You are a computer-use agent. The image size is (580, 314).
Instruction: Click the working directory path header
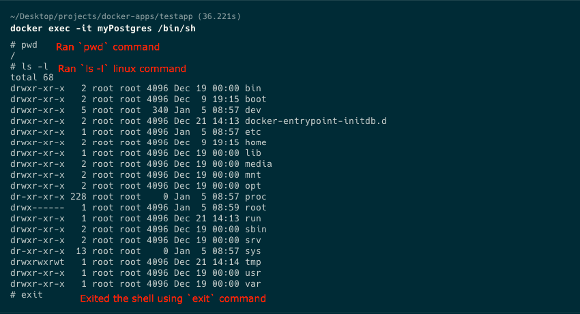[x=126, y=16]
